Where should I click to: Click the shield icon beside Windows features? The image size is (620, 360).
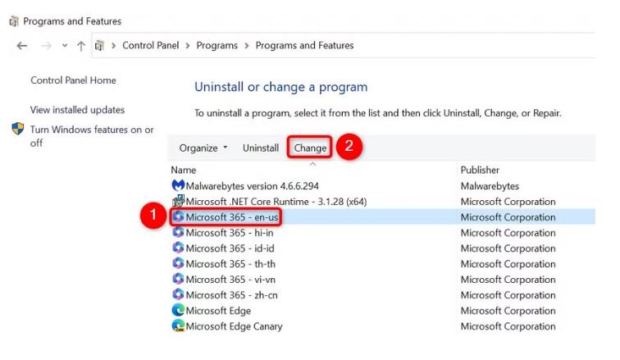coord(18,129)
